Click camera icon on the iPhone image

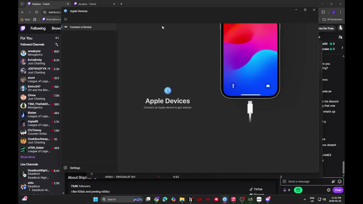point(268,86)
